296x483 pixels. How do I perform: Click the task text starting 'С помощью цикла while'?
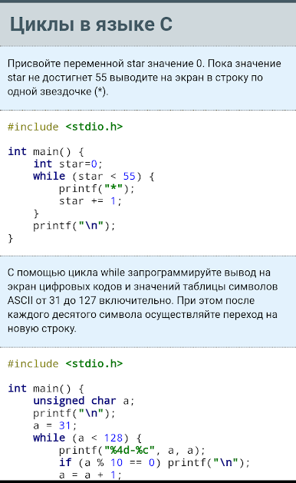(143, 300)
